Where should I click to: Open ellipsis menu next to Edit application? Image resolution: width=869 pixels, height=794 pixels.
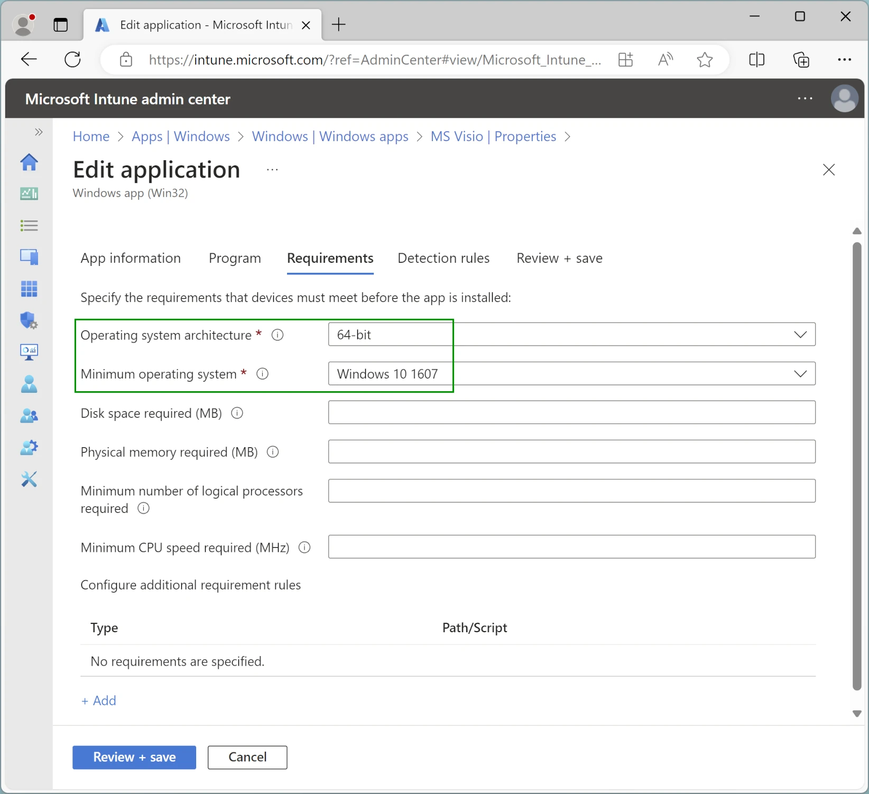pos(272,170)
